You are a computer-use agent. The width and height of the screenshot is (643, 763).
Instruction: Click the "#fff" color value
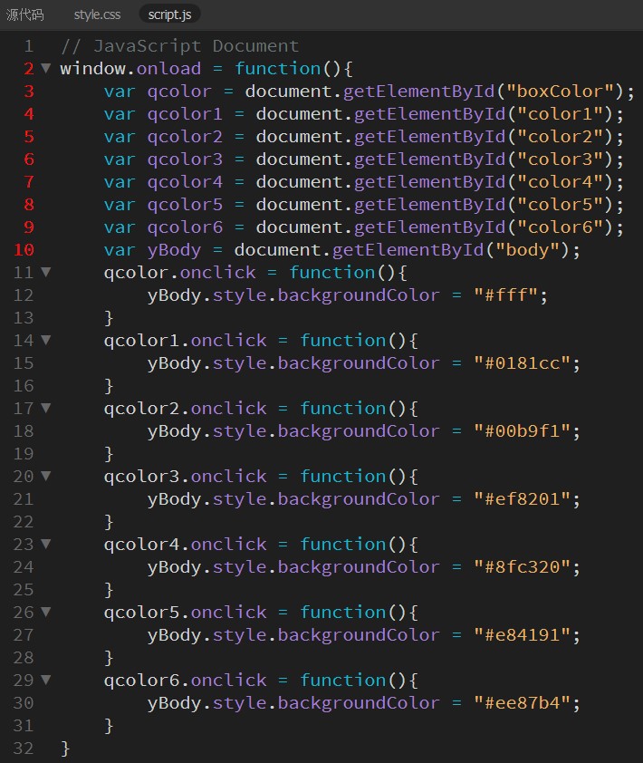coord(505,295)
